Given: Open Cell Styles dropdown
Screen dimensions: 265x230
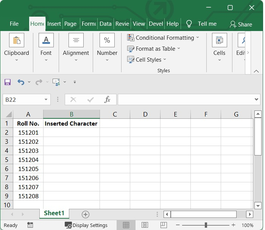Looking at the screenshot, I should (x=147, y=59).
